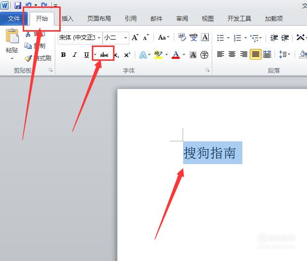Open the 邮件 (Mailings) tab
Image resolution: width=307 pixels, height=261 pixels.
[156, 19]
